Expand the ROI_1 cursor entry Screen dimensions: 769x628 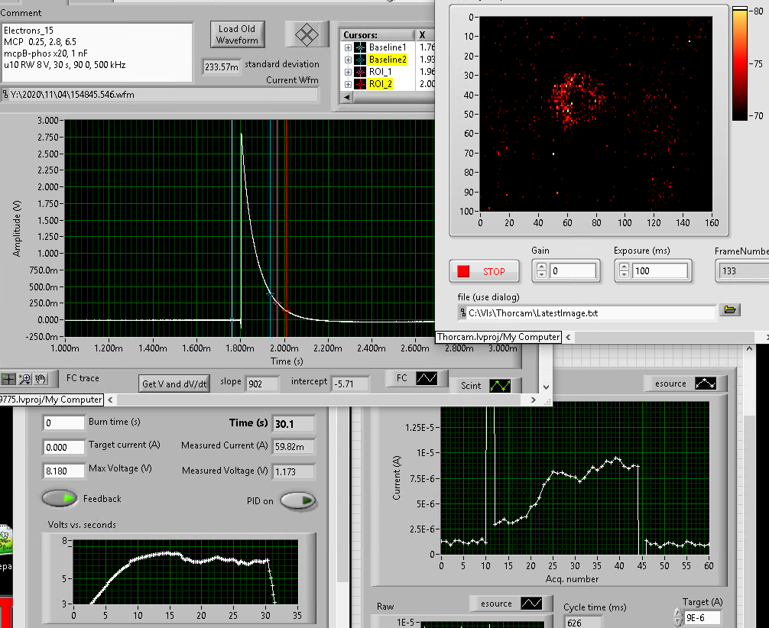click(349, 71)
